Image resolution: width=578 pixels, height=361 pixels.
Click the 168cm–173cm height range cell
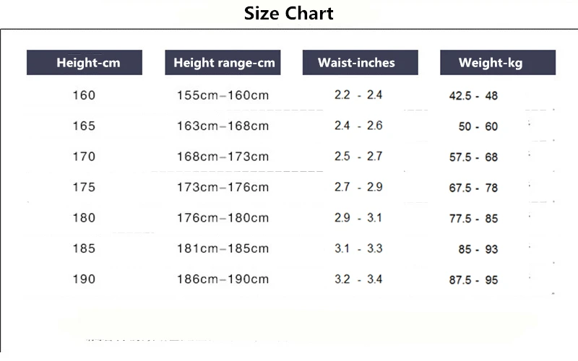coord(223,156)
